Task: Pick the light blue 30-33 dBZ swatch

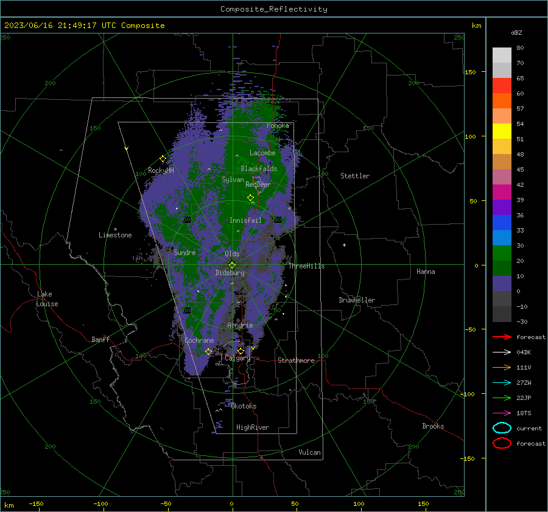Action: [502, 238]
